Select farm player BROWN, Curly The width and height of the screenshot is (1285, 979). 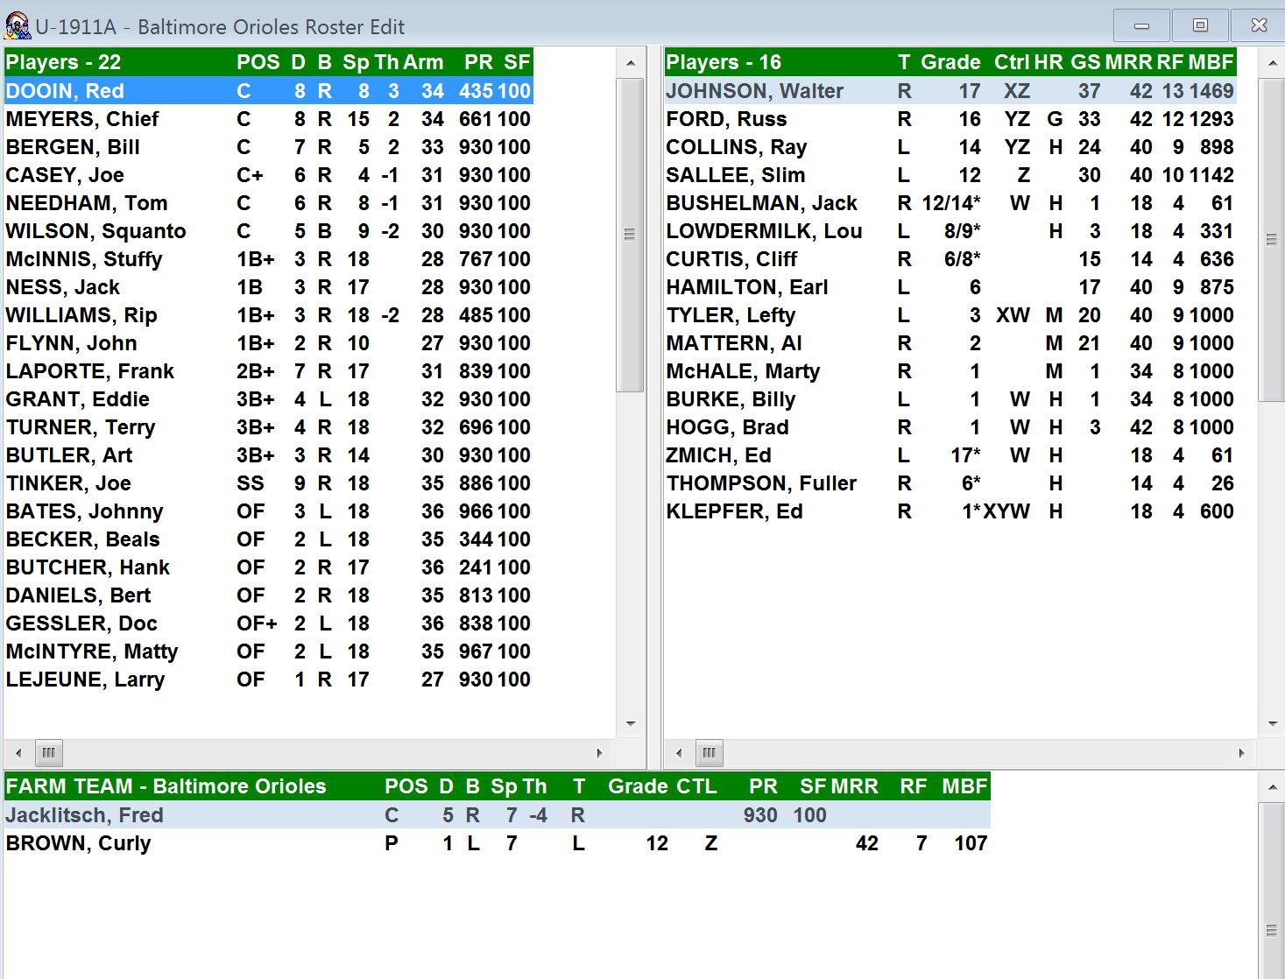(x=498, y=843)
